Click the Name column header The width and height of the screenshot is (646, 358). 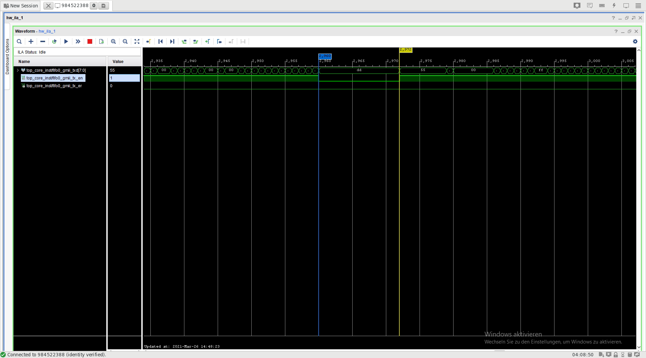tap(60, 62)
